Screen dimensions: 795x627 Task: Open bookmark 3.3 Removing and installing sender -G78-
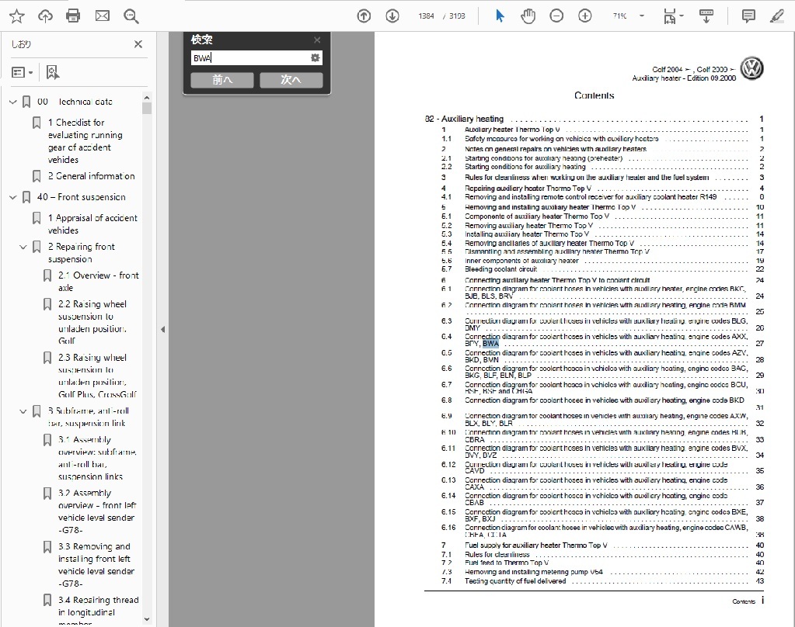(96, 565)
